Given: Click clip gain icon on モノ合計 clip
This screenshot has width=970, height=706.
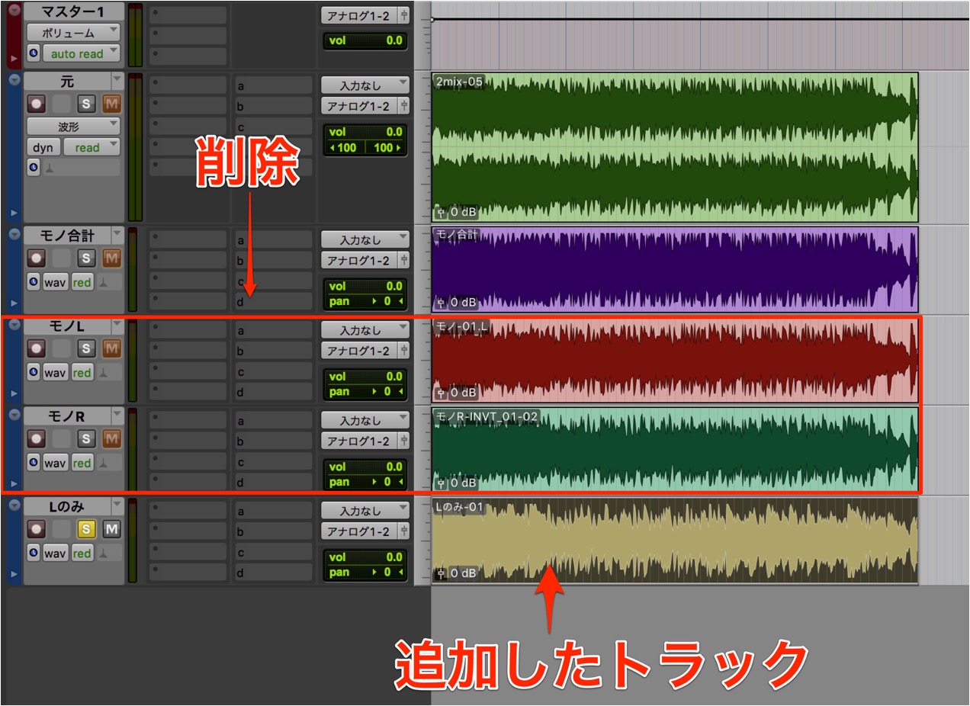Looking at the screenshot, I should [x=440, y=302].
